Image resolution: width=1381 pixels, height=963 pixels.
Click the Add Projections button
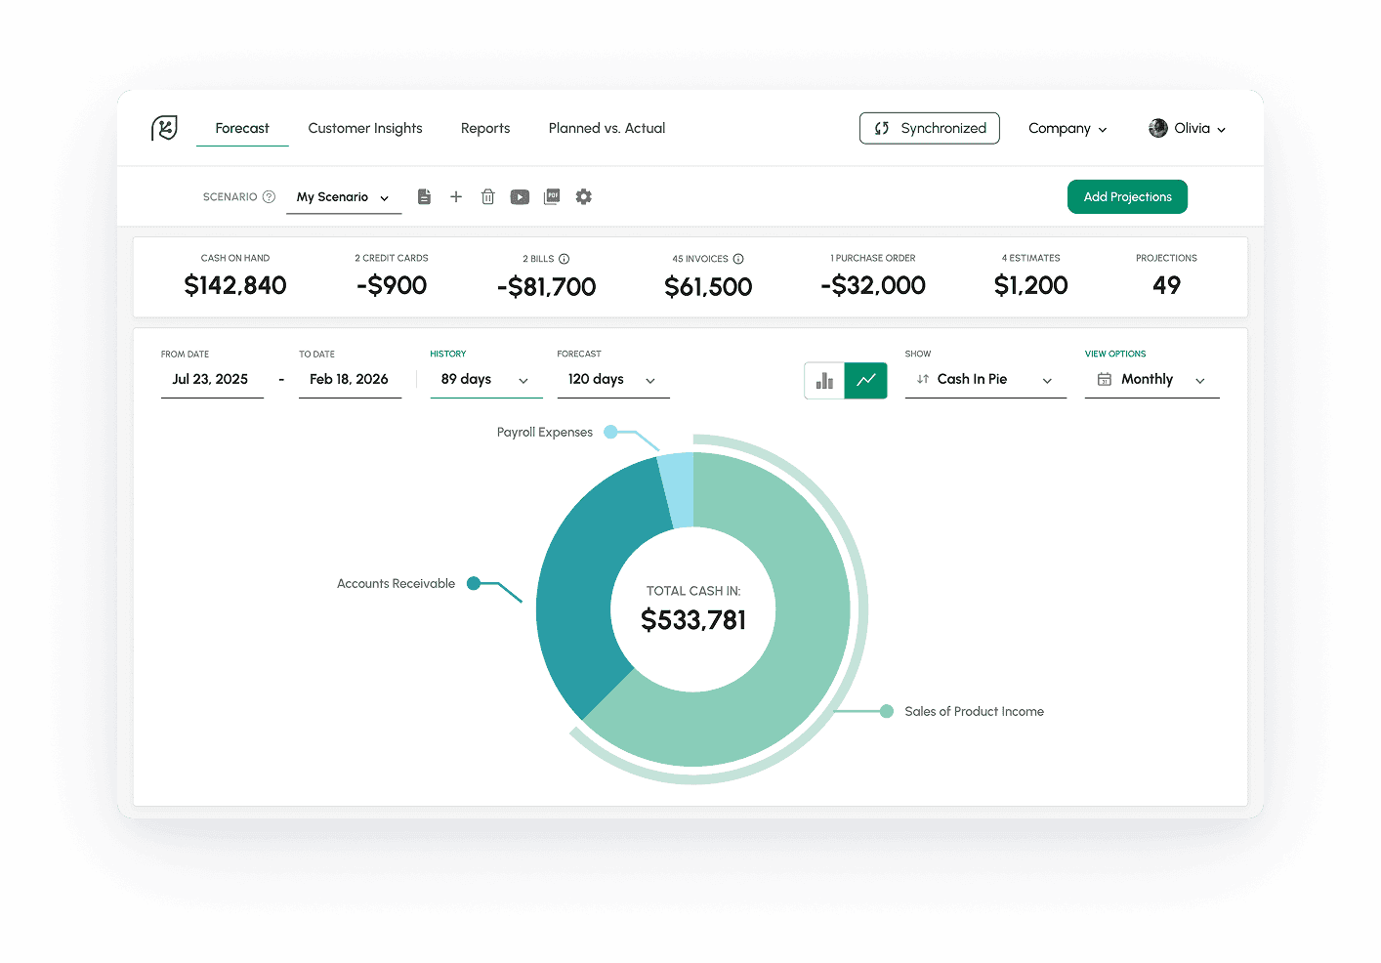[x=1127, y=196]
